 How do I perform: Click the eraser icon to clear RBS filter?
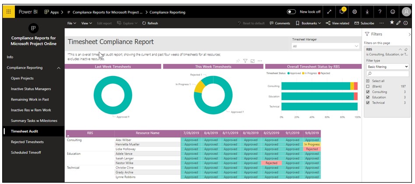coord(406,49)
